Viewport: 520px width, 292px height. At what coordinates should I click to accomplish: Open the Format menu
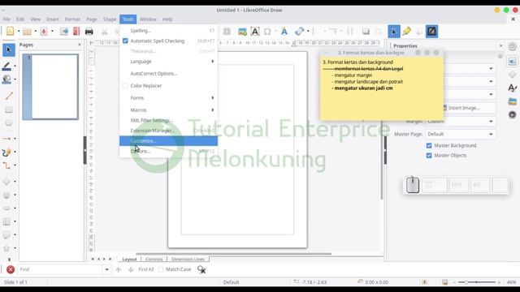click(x=72, y=19)
